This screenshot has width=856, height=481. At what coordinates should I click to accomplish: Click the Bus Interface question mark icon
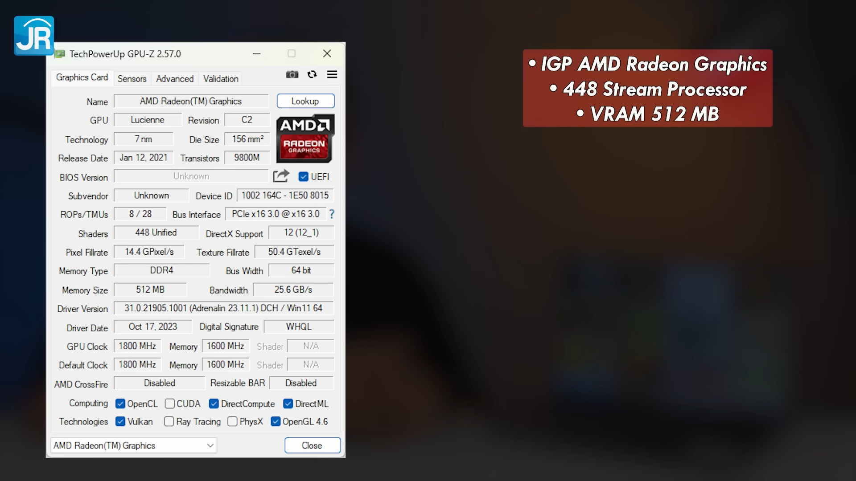332,214
